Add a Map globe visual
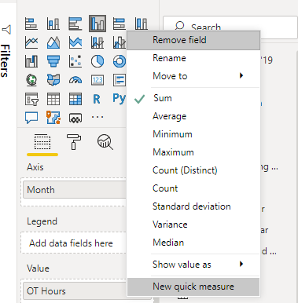Screen dimensions: 298x303 click(31, 80)
